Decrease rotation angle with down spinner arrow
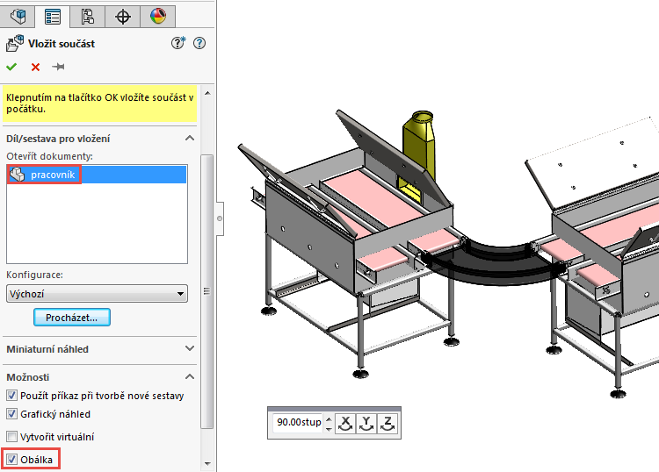This screenshot has height=472, width=659. click(329, 427)
